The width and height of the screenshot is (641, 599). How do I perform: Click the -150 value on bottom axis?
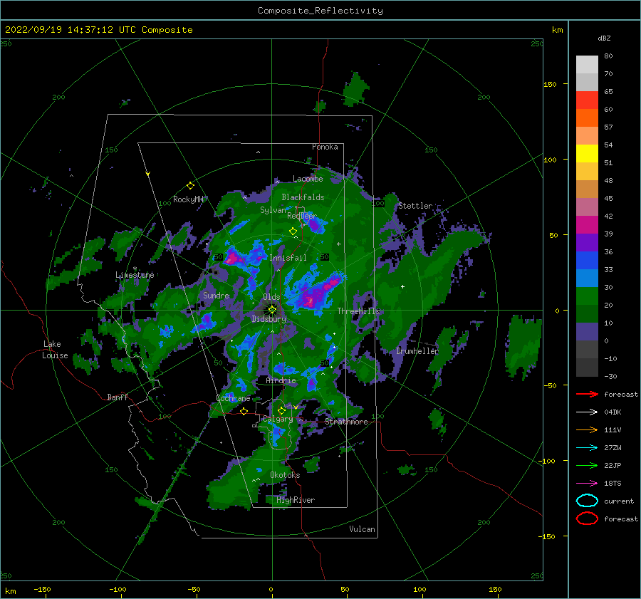(42, 589)
